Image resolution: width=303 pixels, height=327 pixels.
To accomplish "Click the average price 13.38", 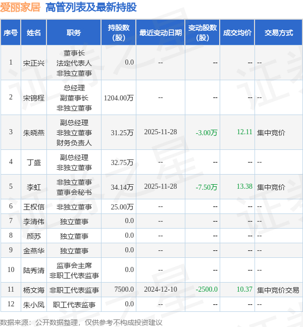I will 244,186.
